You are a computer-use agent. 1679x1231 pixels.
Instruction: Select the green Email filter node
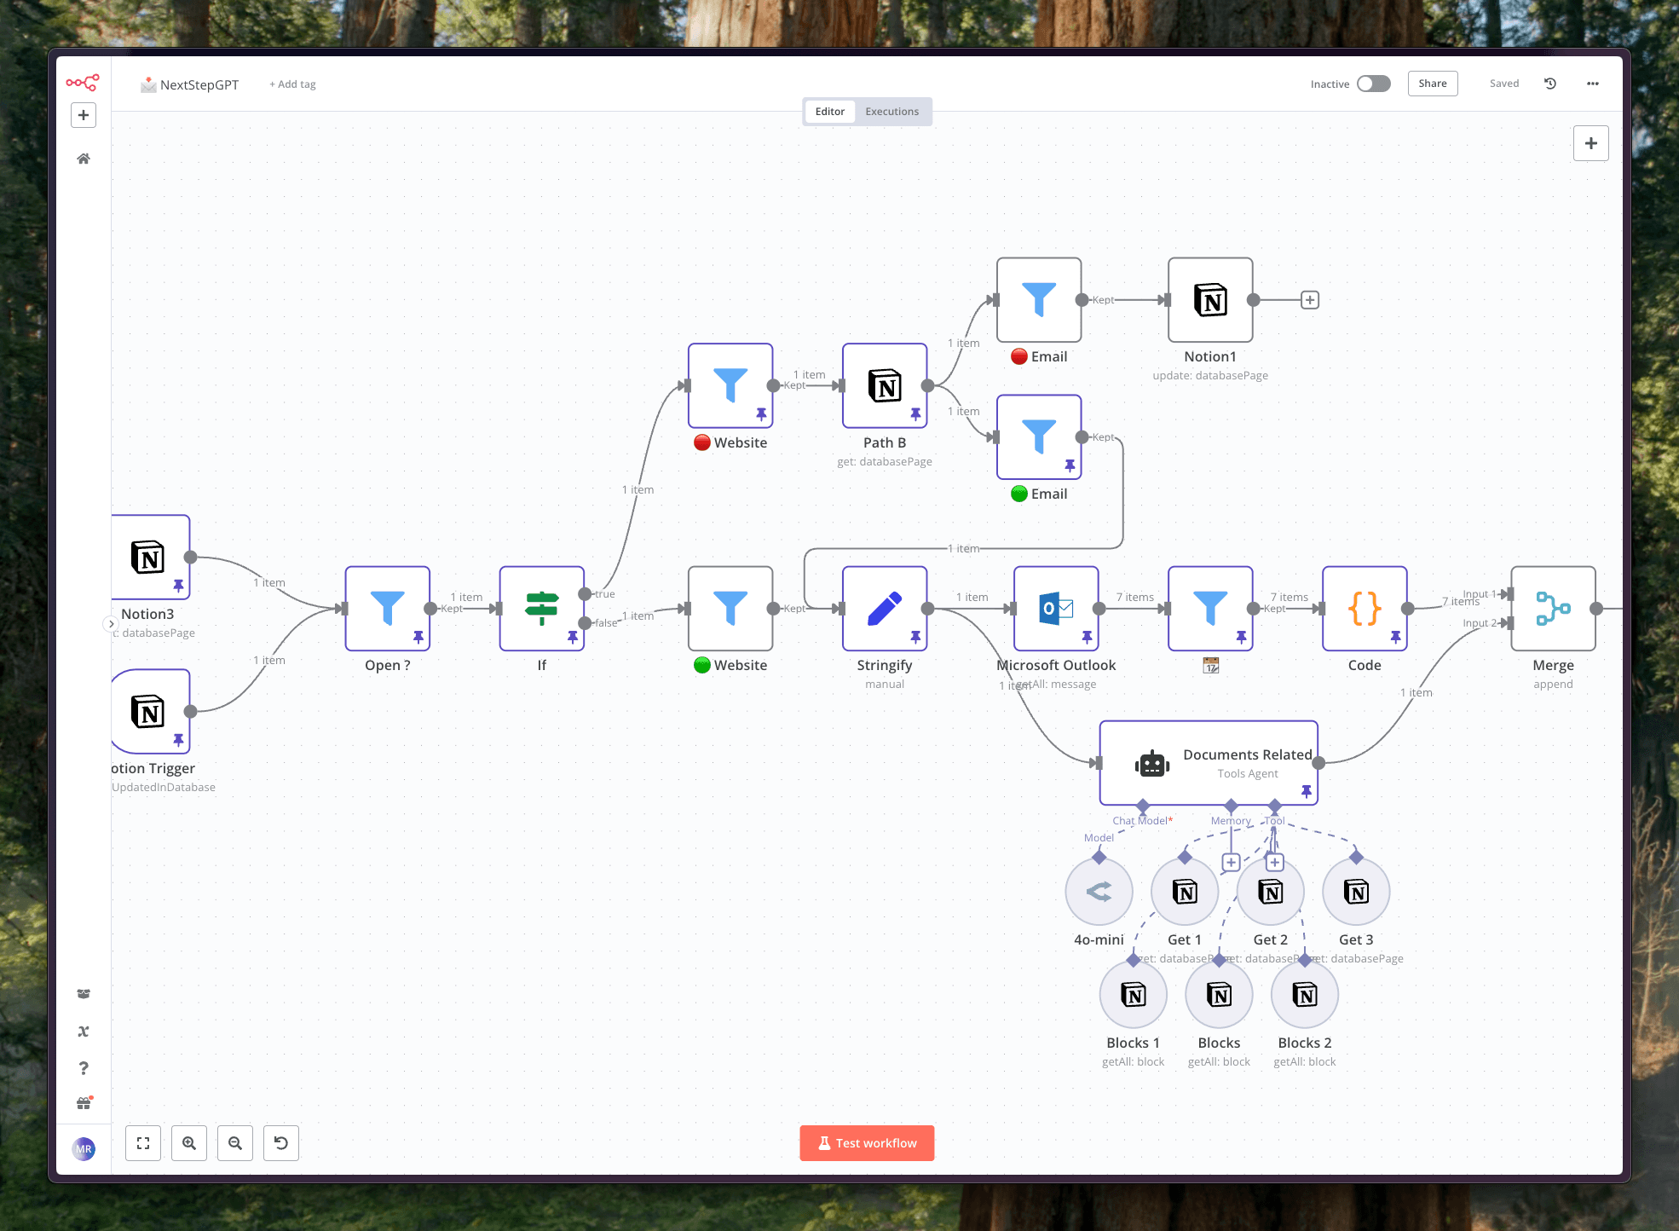pos(1039,437)
